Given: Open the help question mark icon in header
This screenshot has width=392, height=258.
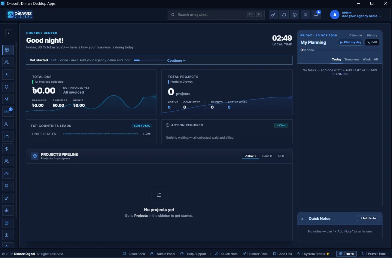Looking at the screenshot, I should click(x=295, y=14).
